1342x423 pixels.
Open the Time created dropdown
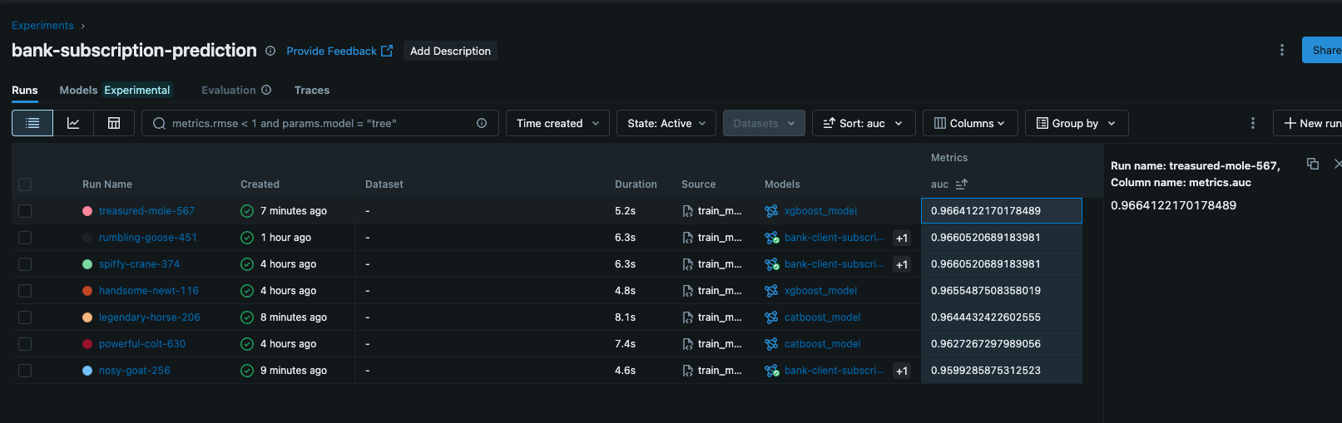pyautogui.click(x=557, y=123)
